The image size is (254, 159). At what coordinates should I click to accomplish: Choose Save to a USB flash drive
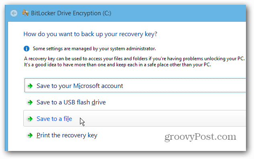coord(71,102)
